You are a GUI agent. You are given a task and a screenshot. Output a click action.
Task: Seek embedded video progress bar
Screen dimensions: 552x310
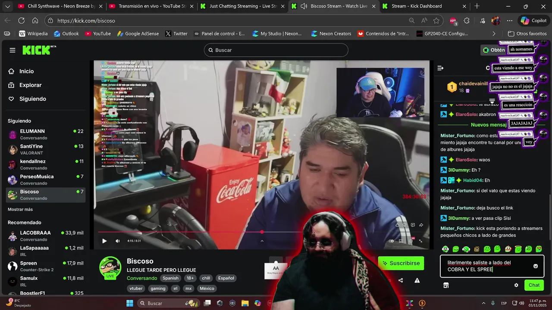[261, 232]
